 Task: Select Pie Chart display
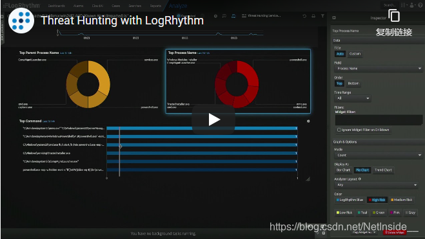362,170
